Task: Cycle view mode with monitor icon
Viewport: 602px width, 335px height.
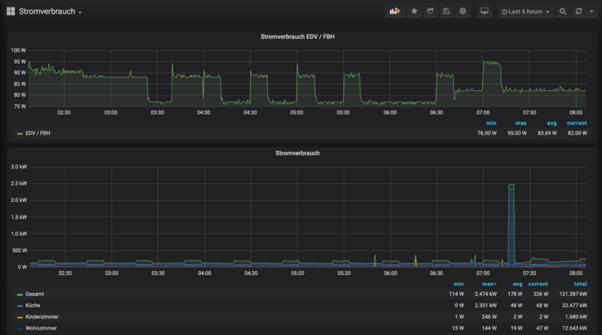Action: (484, 11)
